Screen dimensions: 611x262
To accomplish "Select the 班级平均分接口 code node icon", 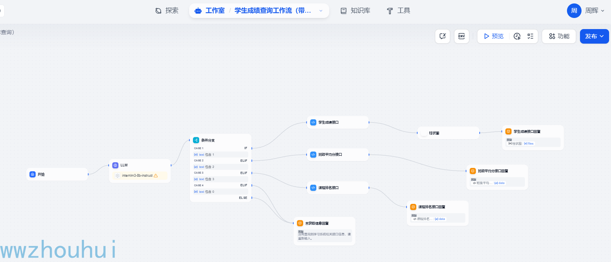I will click(x=313, y=155).
